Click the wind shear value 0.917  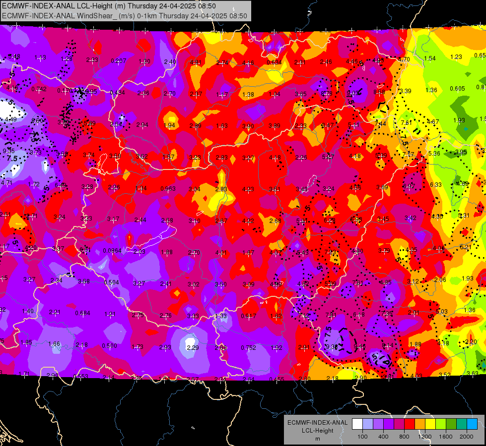[x=249, y=316]
